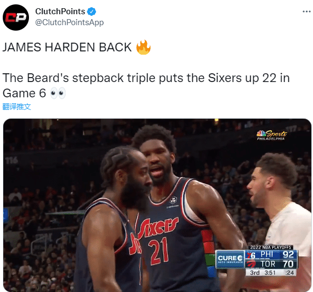Click the JAMES HARDEN BACK headline text
Screen dimensions: 313x292
67,48
